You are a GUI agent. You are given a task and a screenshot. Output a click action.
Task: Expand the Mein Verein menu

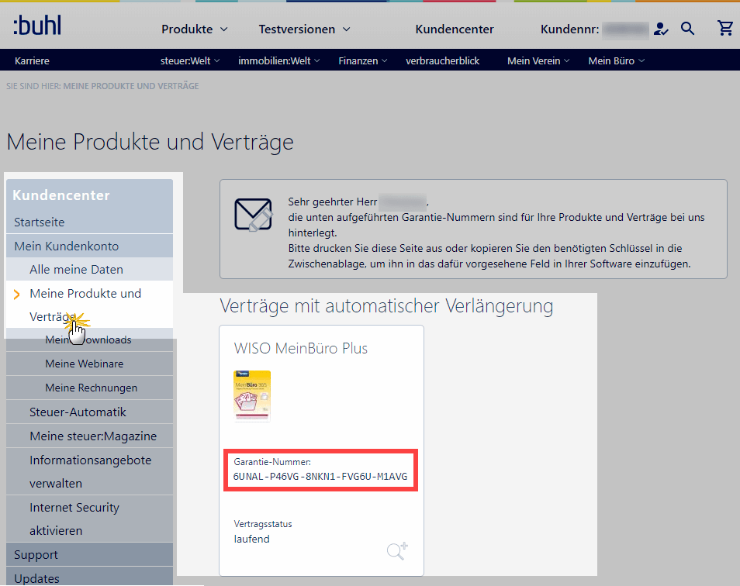pos(538,60)
